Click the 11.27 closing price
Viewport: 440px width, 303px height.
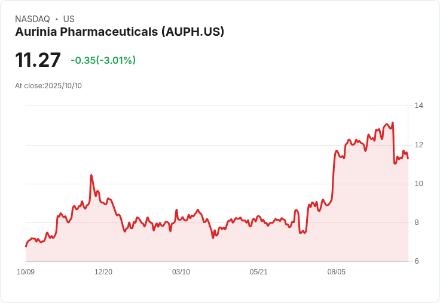[x=38, y=60]
